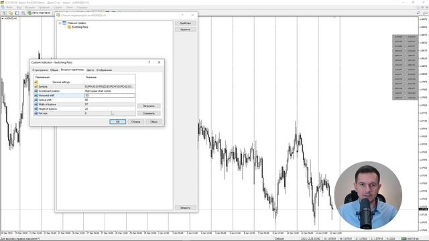
Task: Click Свойства in the indicators list window
Action: point(185,23)
